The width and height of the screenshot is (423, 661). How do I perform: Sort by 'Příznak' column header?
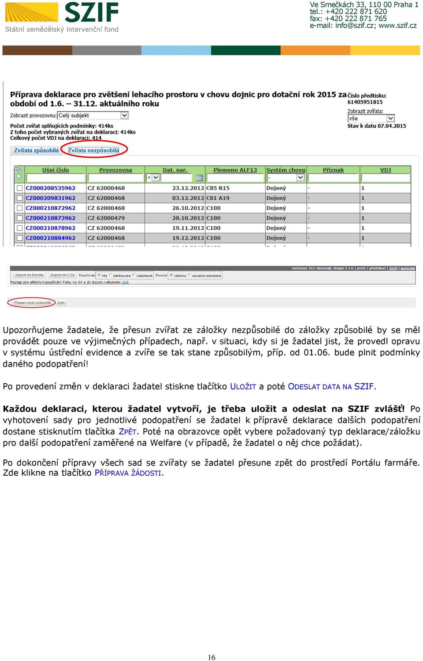333,170
